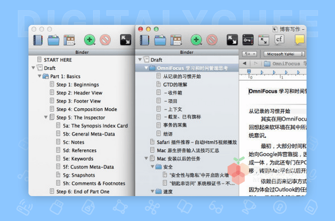335x221 pixels.
Task: Collapse Step 5: The Inspector
Action: pyautogui.click(x=46, y=117)
